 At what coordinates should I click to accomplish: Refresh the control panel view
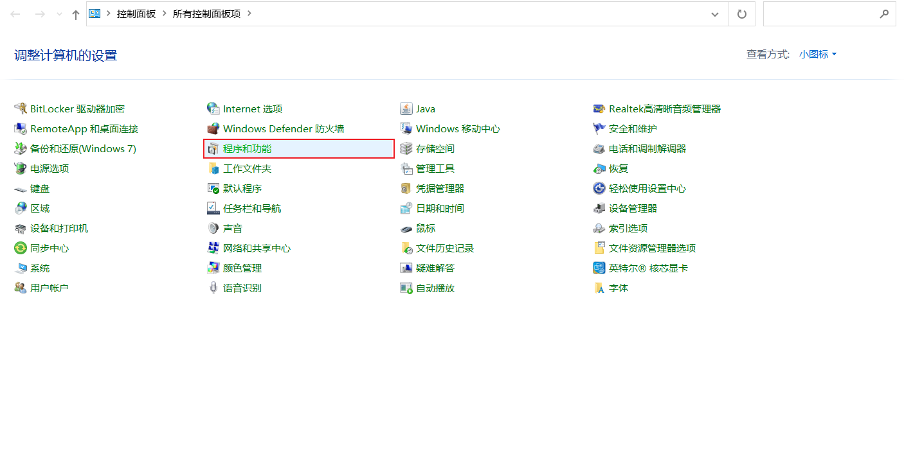(741, 14)
